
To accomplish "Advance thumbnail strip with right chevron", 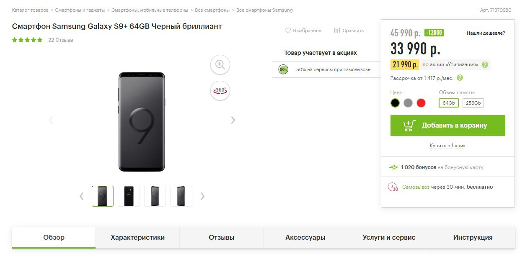I will [x=202, y=196].
